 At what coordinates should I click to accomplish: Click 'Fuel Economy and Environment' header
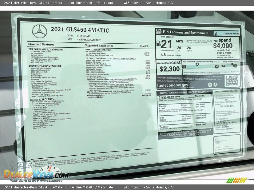[186, 32]
